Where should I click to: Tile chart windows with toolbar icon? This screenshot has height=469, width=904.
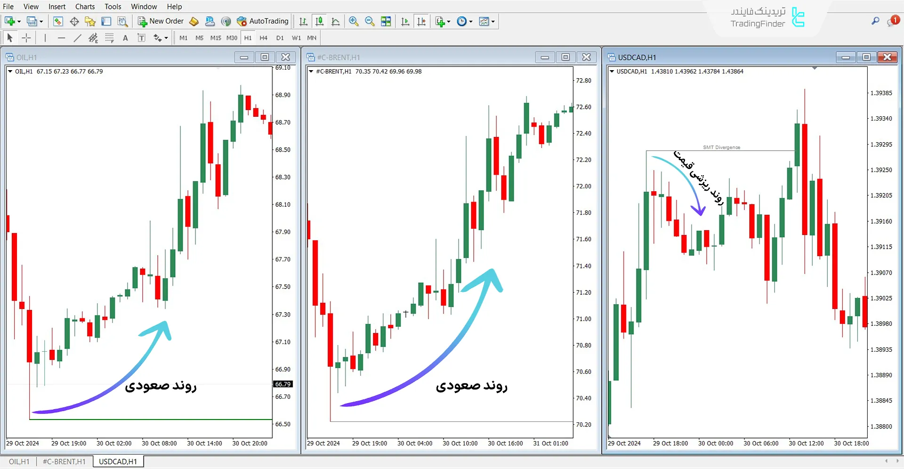point(386,21)
